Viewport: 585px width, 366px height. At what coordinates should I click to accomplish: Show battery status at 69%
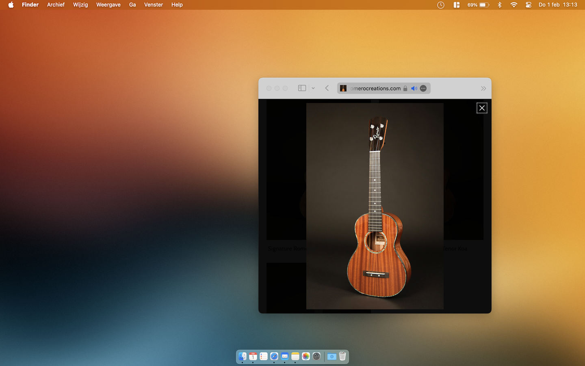pos(479,5)
